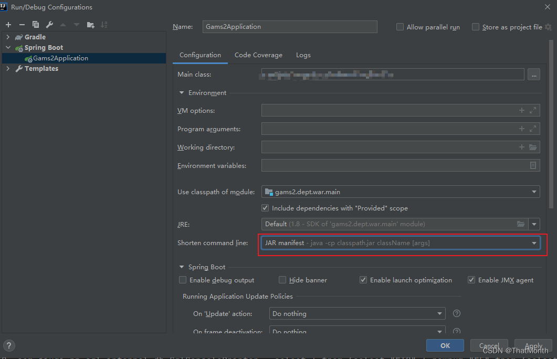The image size is (557, 359).
Task: Expand the Templates tree node
Action: (8, 69)
